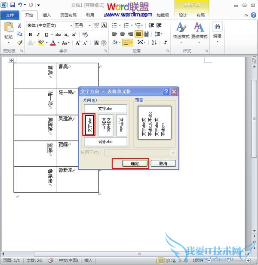Viewport: 258px width, 265px height.
Task: Switch to the References tab
Action: coord(90,15)
